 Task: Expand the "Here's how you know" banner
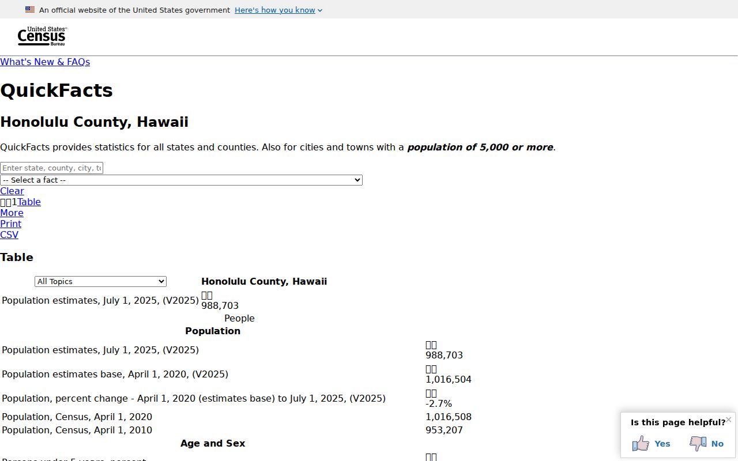278,10
